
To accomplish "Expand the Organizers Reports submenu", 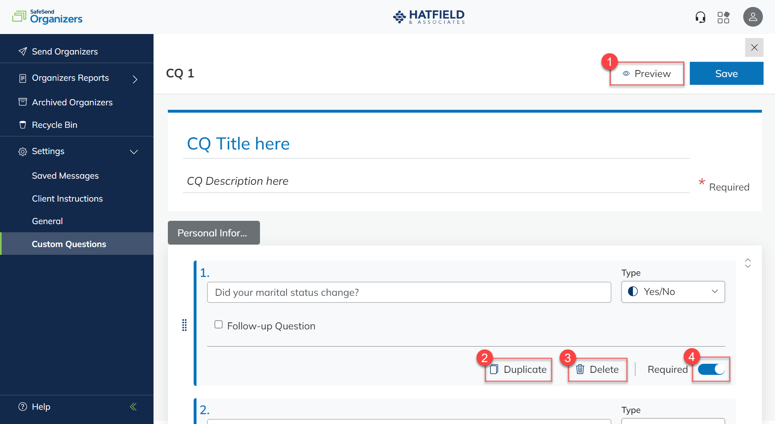I will pos(135,79).
